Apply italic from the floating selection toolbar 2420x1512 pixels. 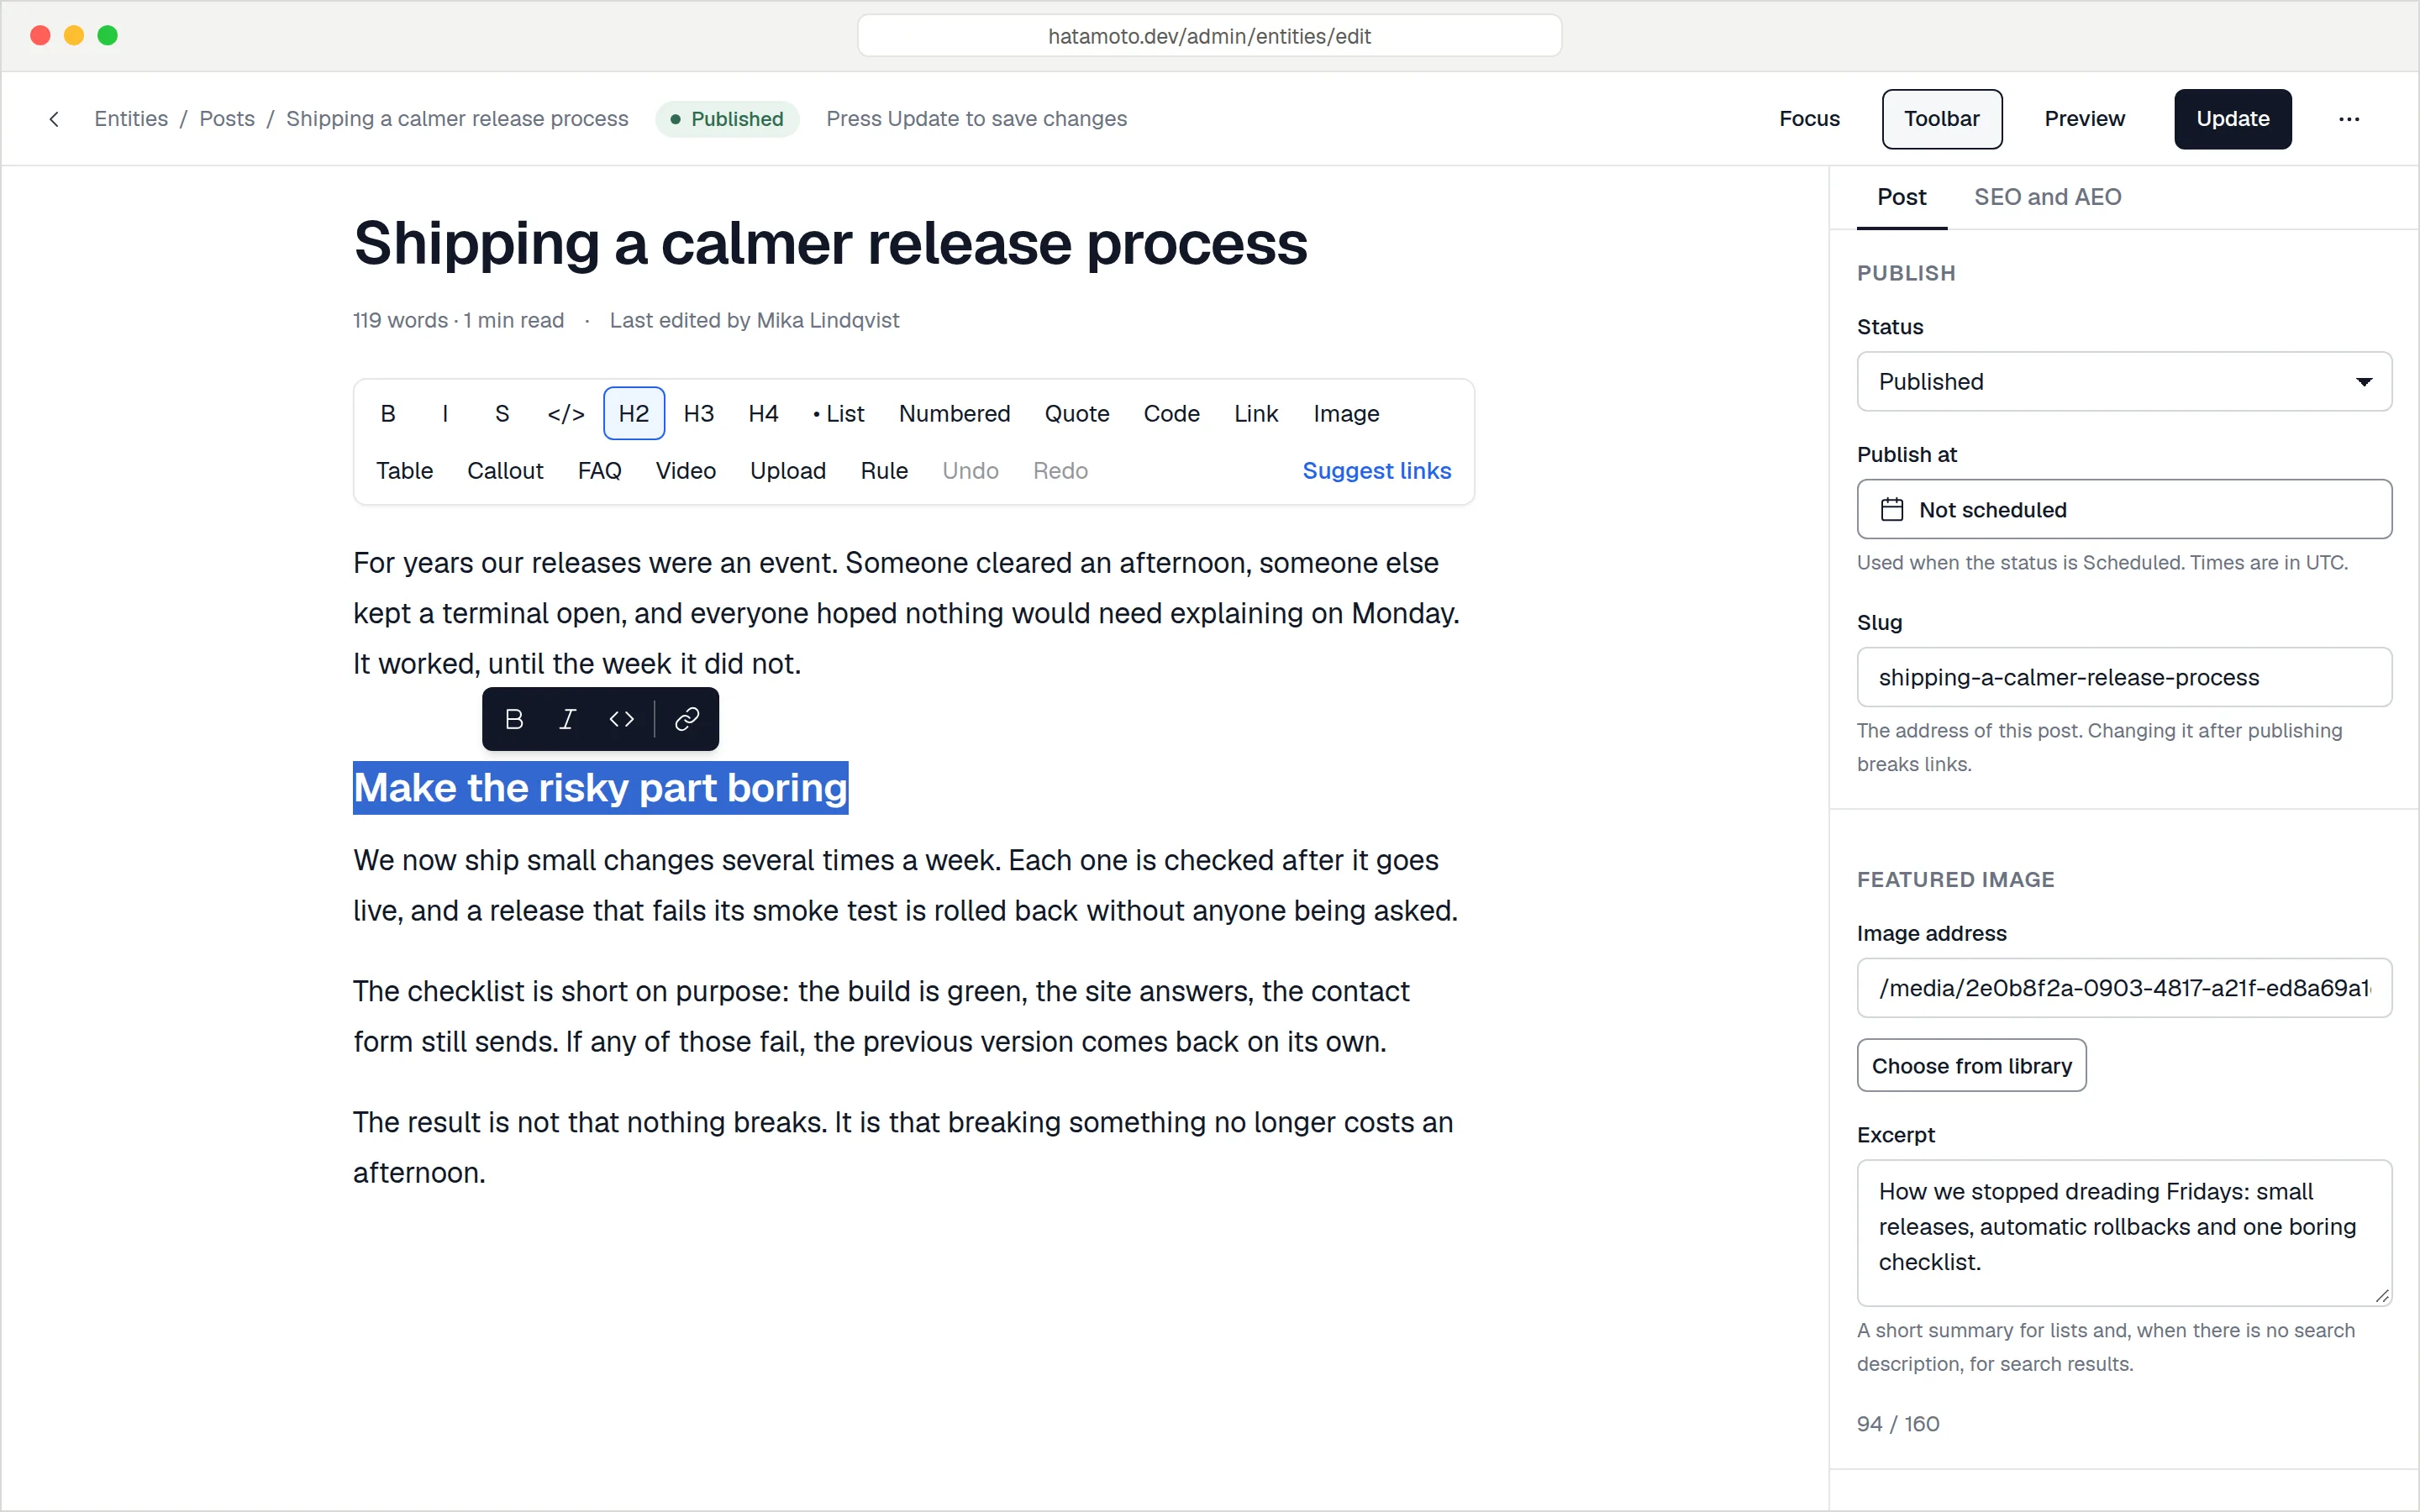click(567, 719)
